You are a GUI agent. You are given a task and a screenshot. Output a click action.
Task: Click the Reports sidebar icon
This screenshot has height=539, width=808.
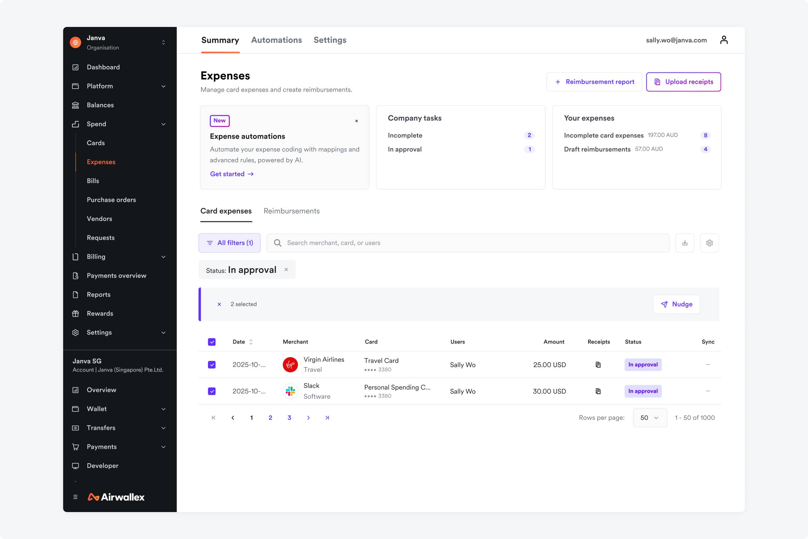(x=76, y=294)
